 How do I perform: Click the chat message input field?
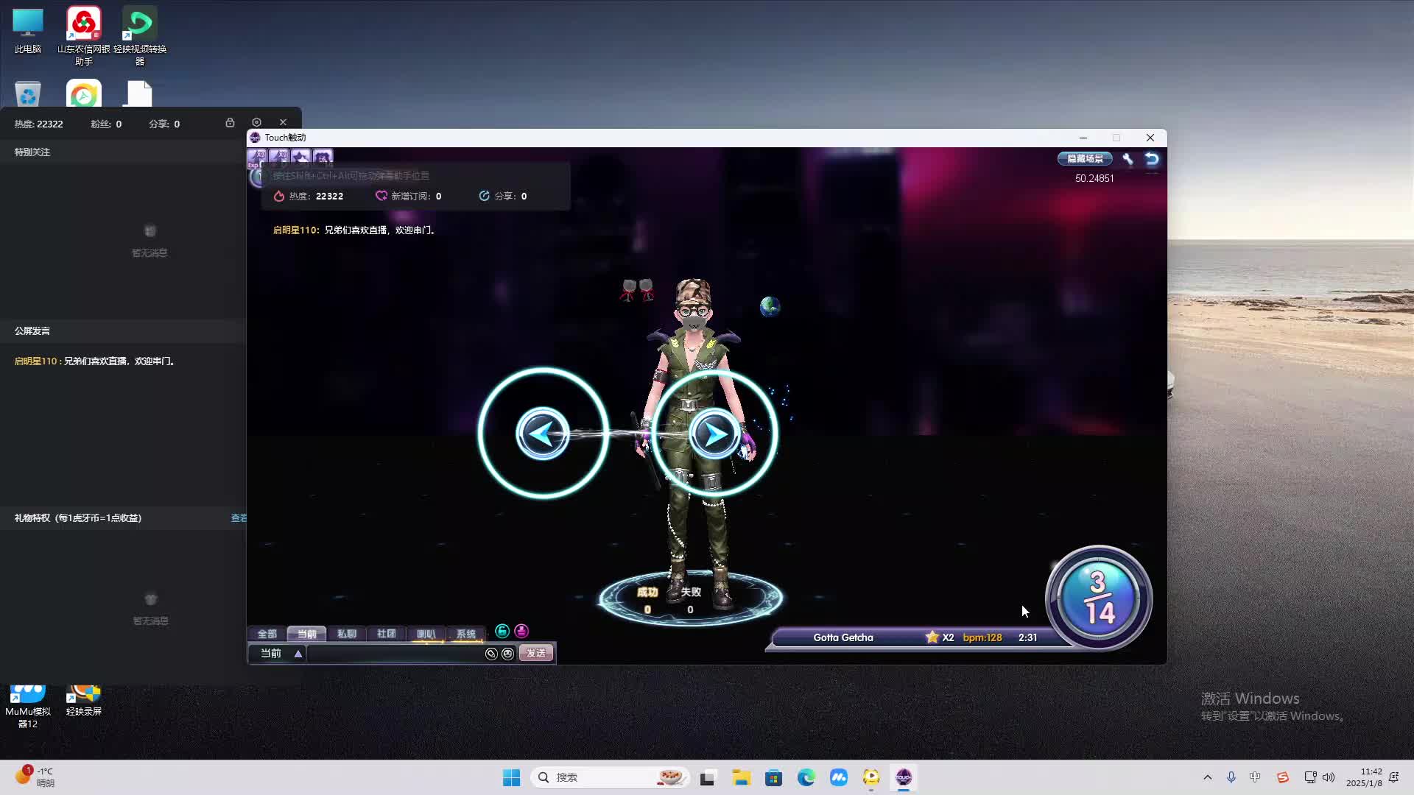[x=394, y=654]
